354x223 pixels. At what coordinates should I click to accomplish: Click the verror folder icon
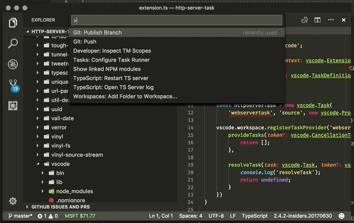(x=46, y=127)
